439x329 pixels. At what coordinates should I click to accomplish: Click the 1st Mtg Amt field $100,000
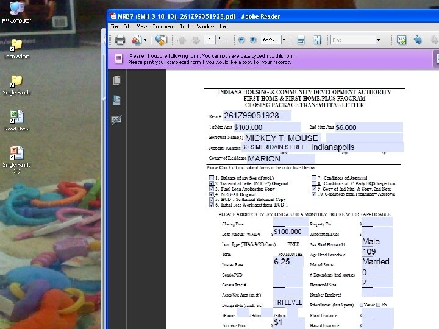(267, 127)
